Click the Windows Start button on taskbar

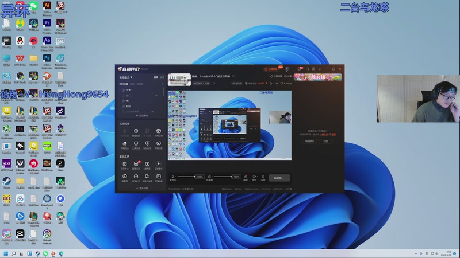(6, 253)
